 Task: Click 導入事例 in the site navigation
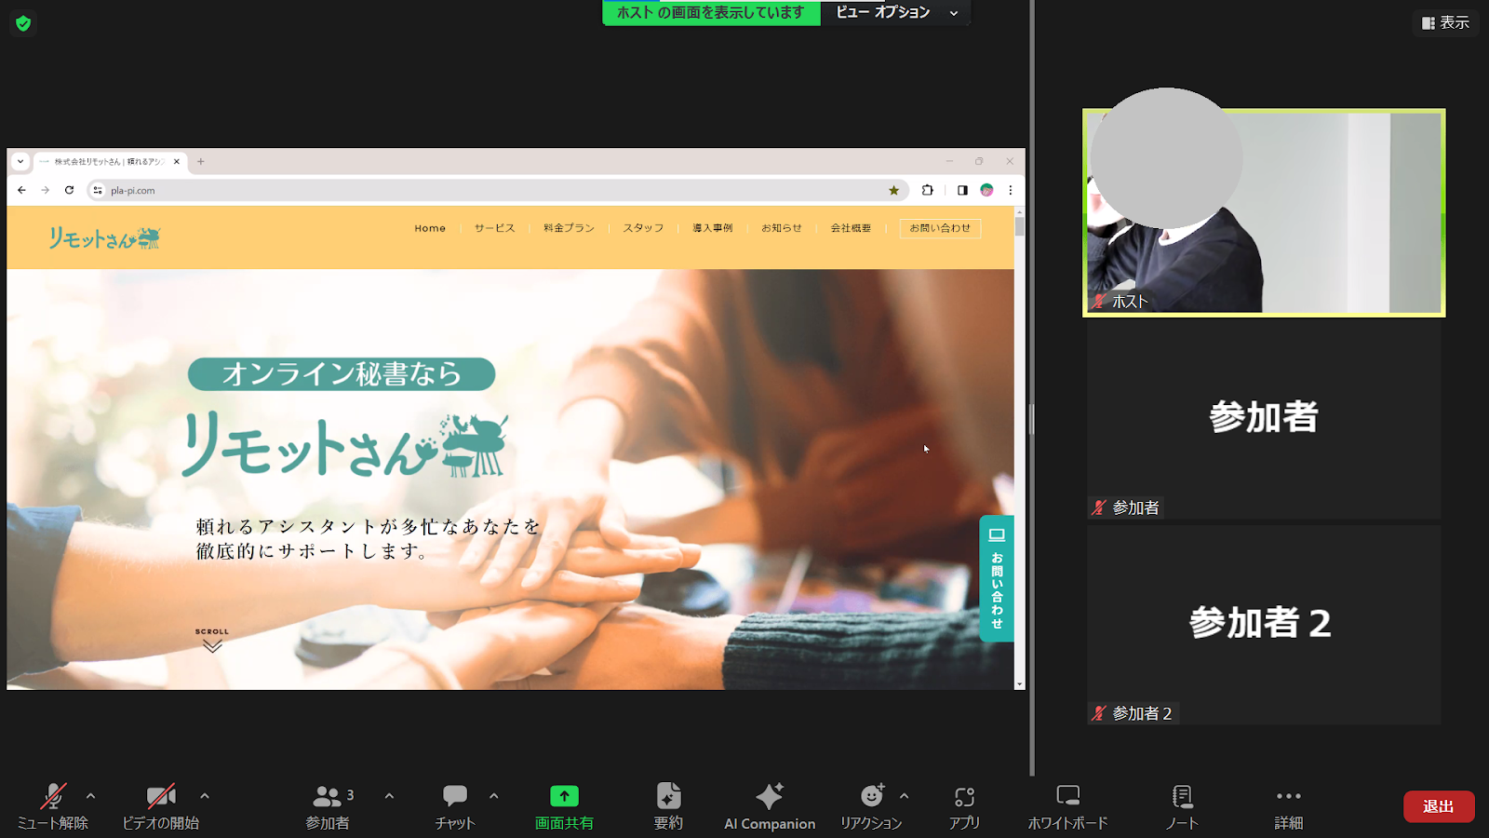(x=713, y=228)
